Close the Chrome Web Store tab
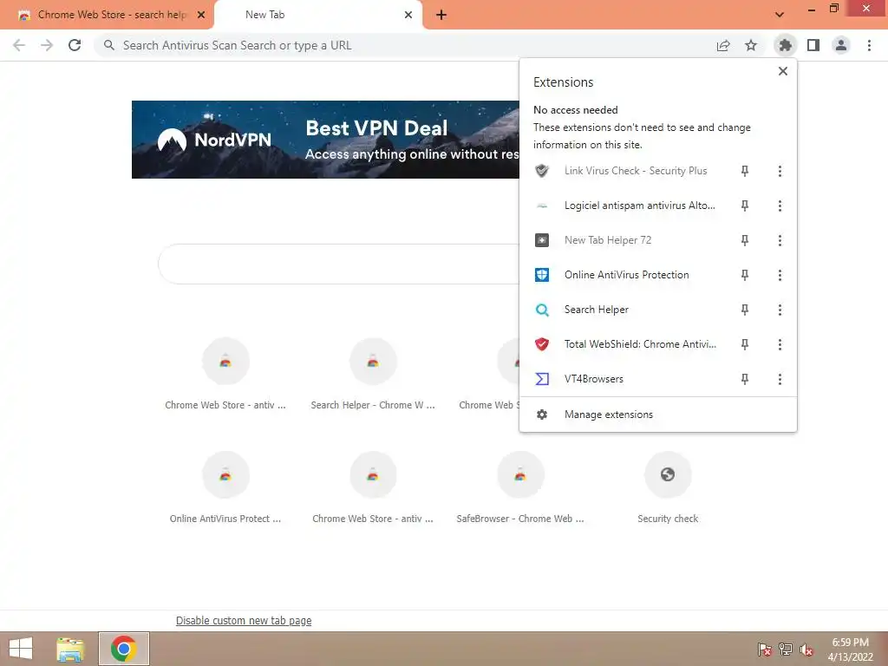This screenshot has width=888, height=666. (201, 15)
